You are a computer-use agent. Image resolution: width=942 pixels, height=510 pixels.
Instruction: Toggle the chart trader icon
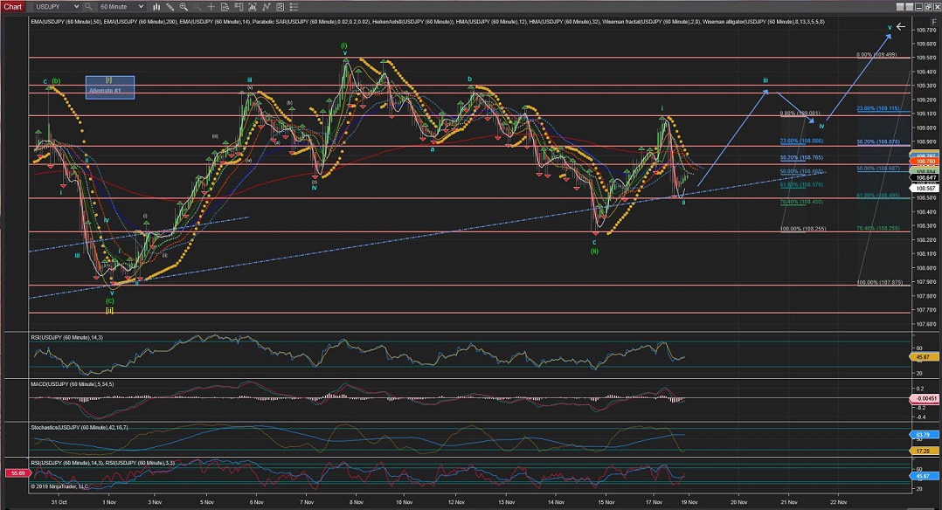click(x=239, y=7)
